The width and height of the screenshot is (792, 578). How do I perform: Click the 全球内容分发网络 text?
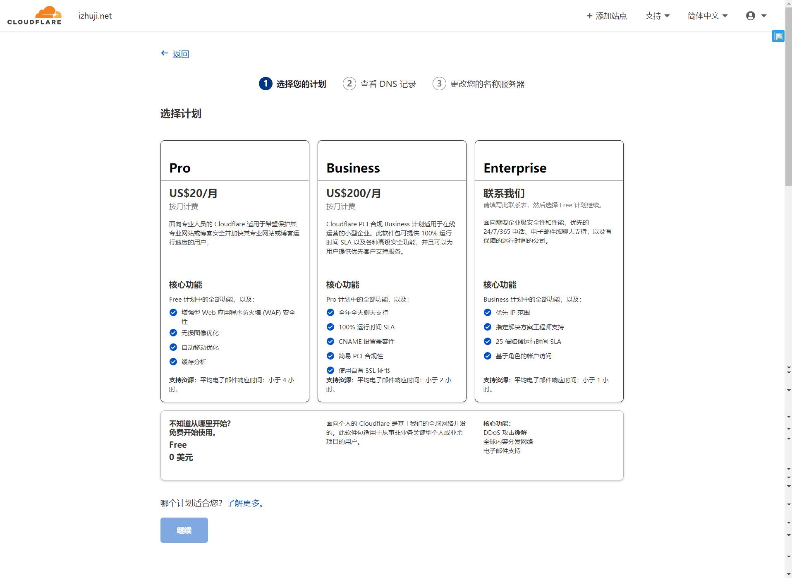pos(508,441)
